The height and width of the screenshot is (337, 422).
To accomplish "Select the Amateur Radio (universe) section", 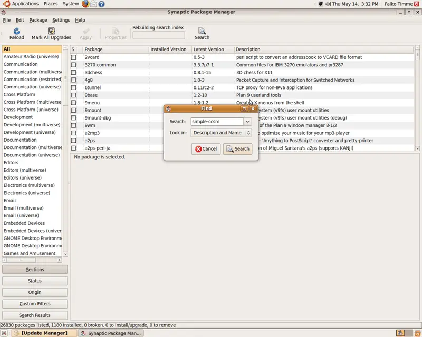I will click(32, 57).
